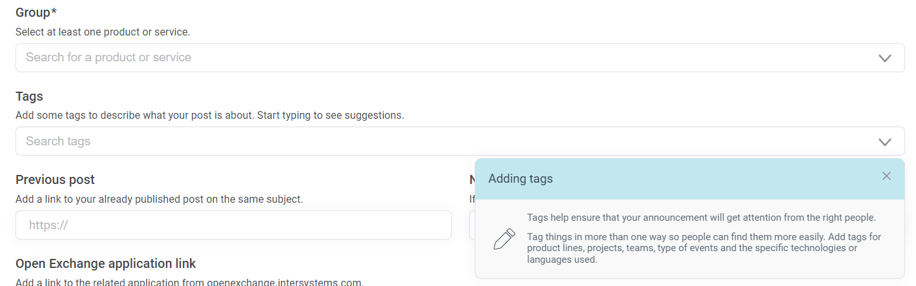This screenshot has width=916, height=286.
Task: Click the 'already published post' hint text
Action: [159, 199]
